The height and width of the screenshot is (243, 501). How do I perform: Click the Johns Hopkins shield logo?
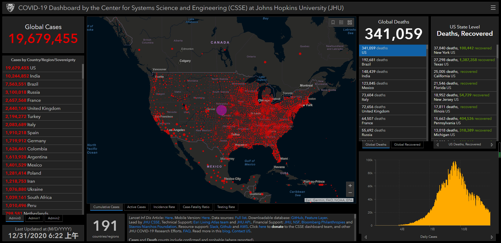[x=10, y=8]
